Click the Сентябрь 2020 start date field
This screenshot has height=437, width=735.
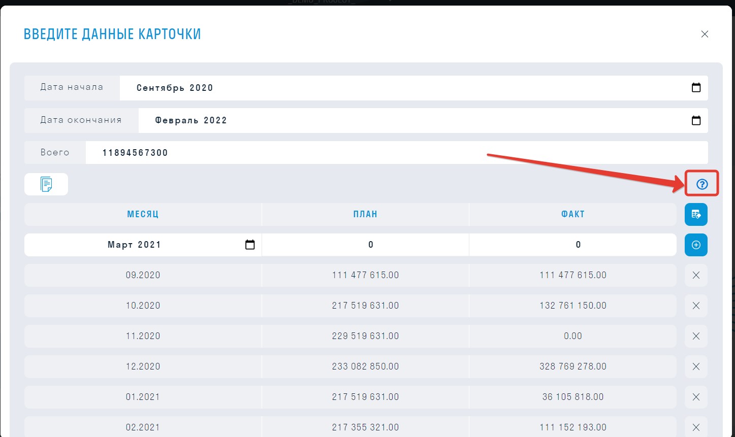click(413, 88)
